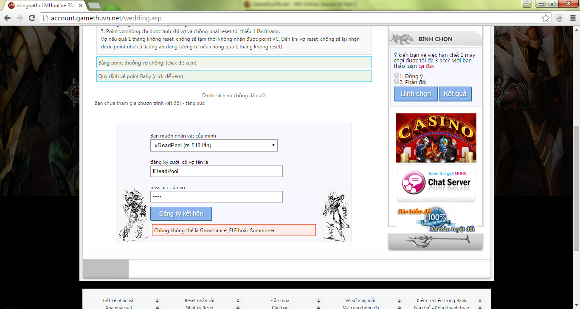Click the music note extension icon
Screen dimensions: 580x309
tap(559, 18)
